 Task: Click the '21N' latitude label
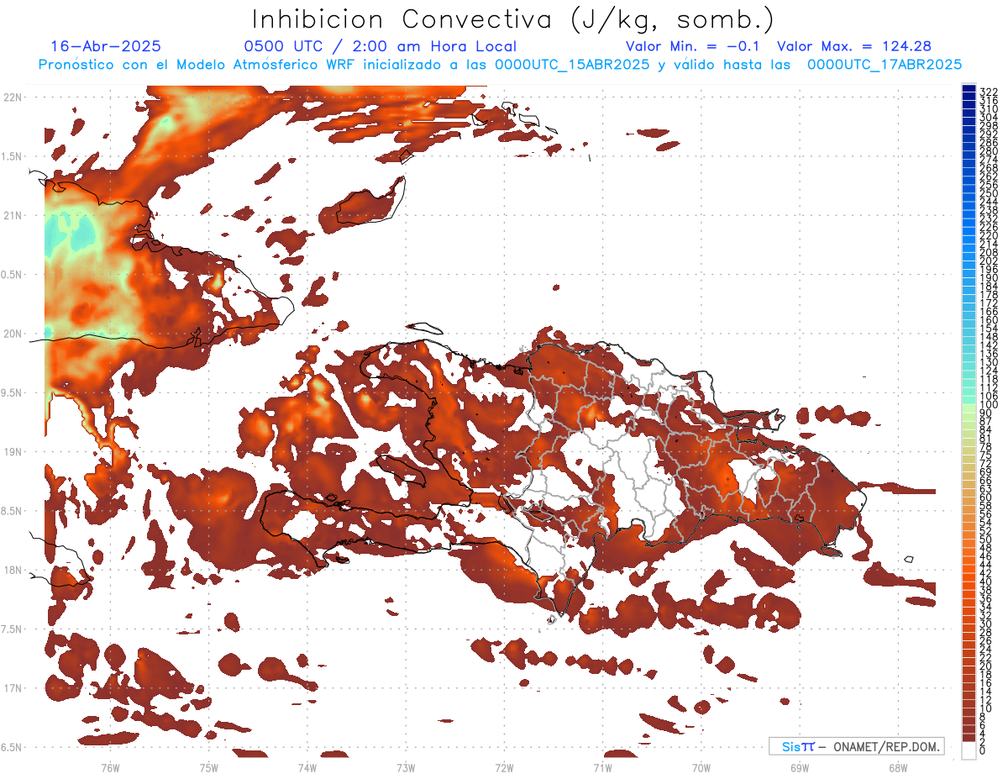tap(13, 215)
